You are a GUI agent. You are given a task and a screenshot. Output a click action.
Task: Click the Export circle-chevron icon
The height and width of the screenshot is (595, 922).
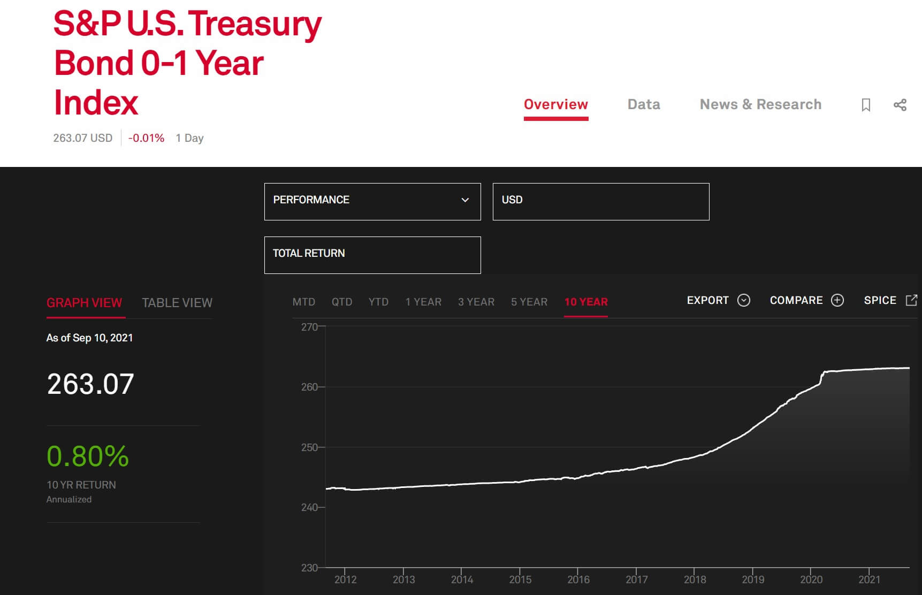pos(743,300)
